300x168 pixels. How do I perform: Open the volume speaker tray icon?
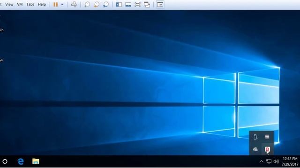(x=276, y=161)
